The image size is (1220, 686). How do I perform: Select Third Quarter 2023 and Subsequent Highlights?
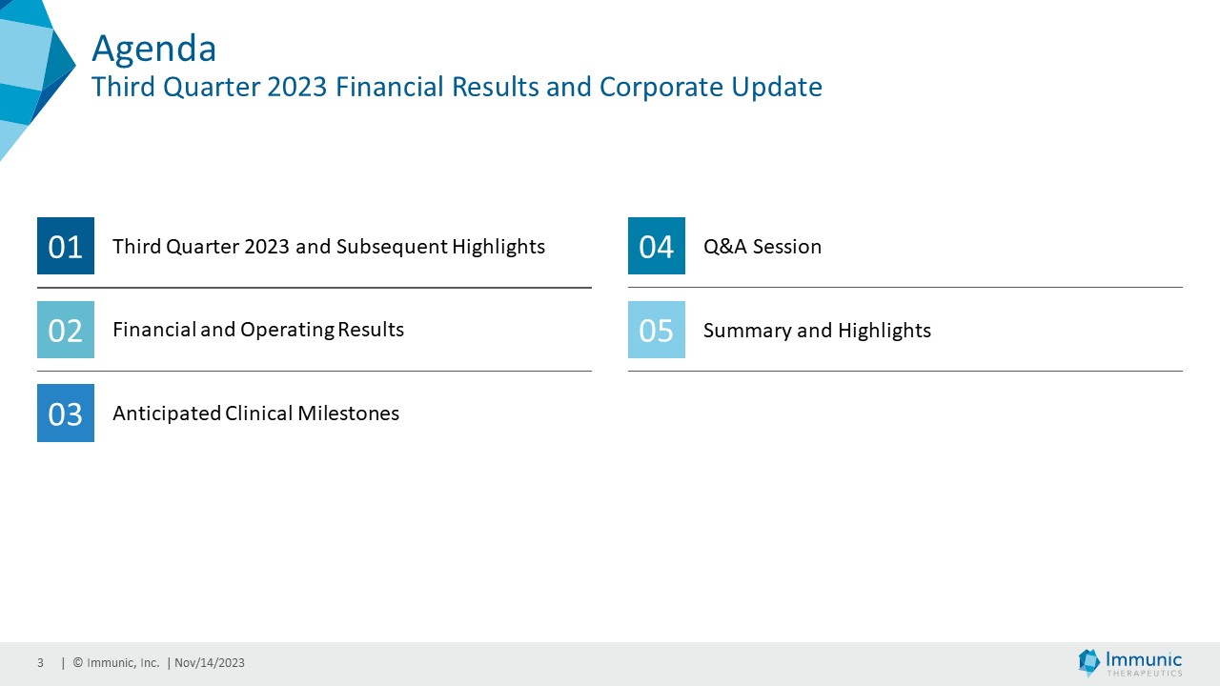tap(329, 247)
